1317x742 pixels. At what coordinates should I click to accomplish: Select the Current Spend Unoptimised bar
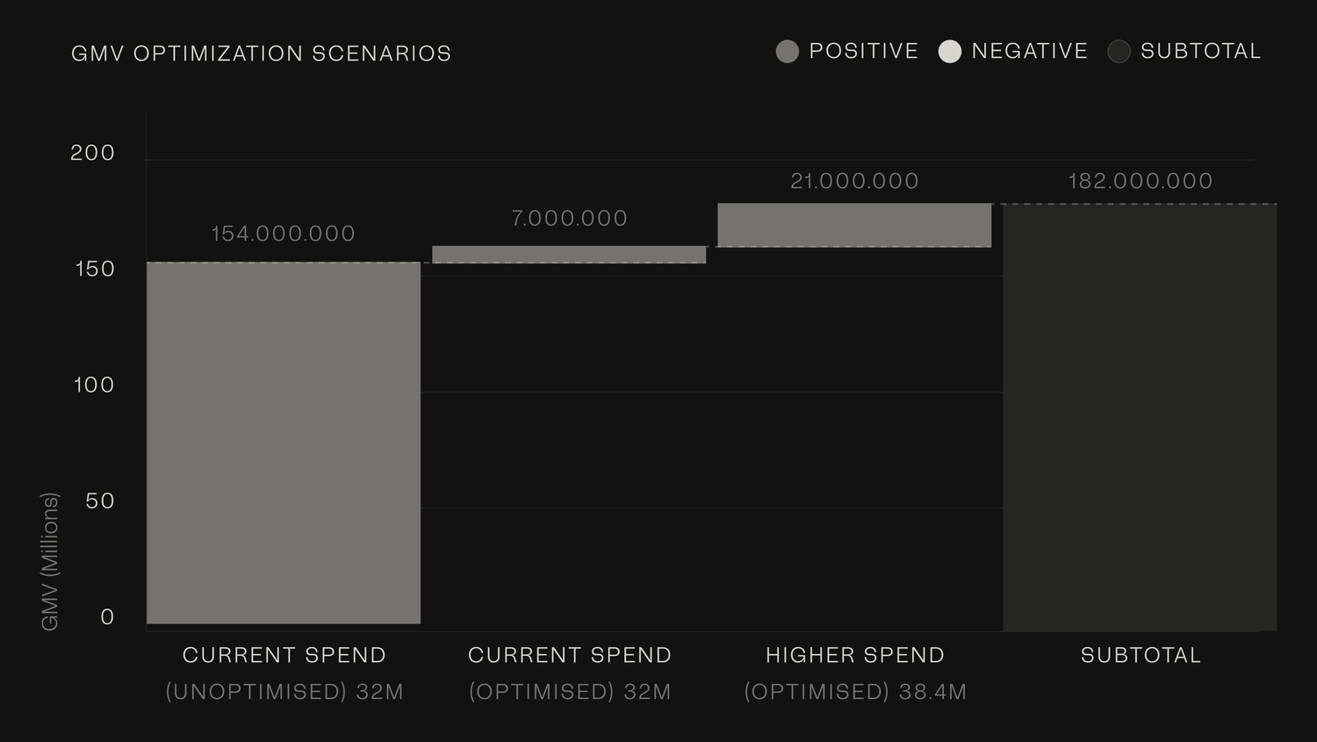(284, 443)
